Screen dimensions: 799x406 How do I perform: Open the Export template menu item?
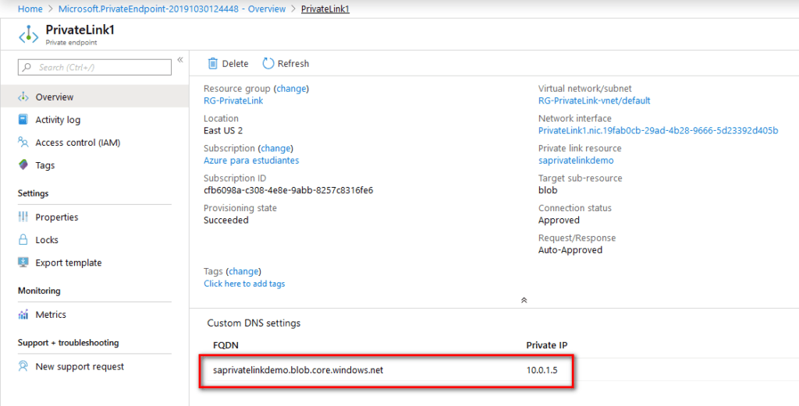tap(69, 263)
